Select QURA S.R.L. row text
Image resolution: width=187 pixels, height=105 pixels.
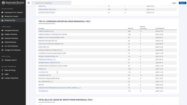[42, 6]
